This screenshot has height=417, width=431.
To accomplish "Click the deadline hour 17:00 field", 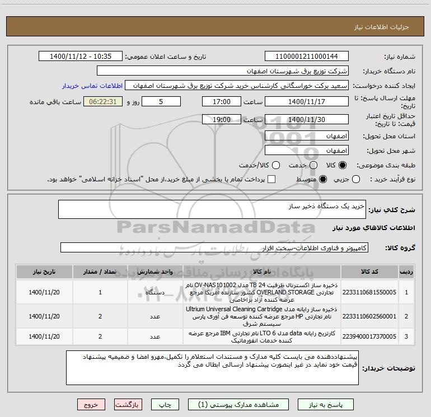I will [222, 101].
